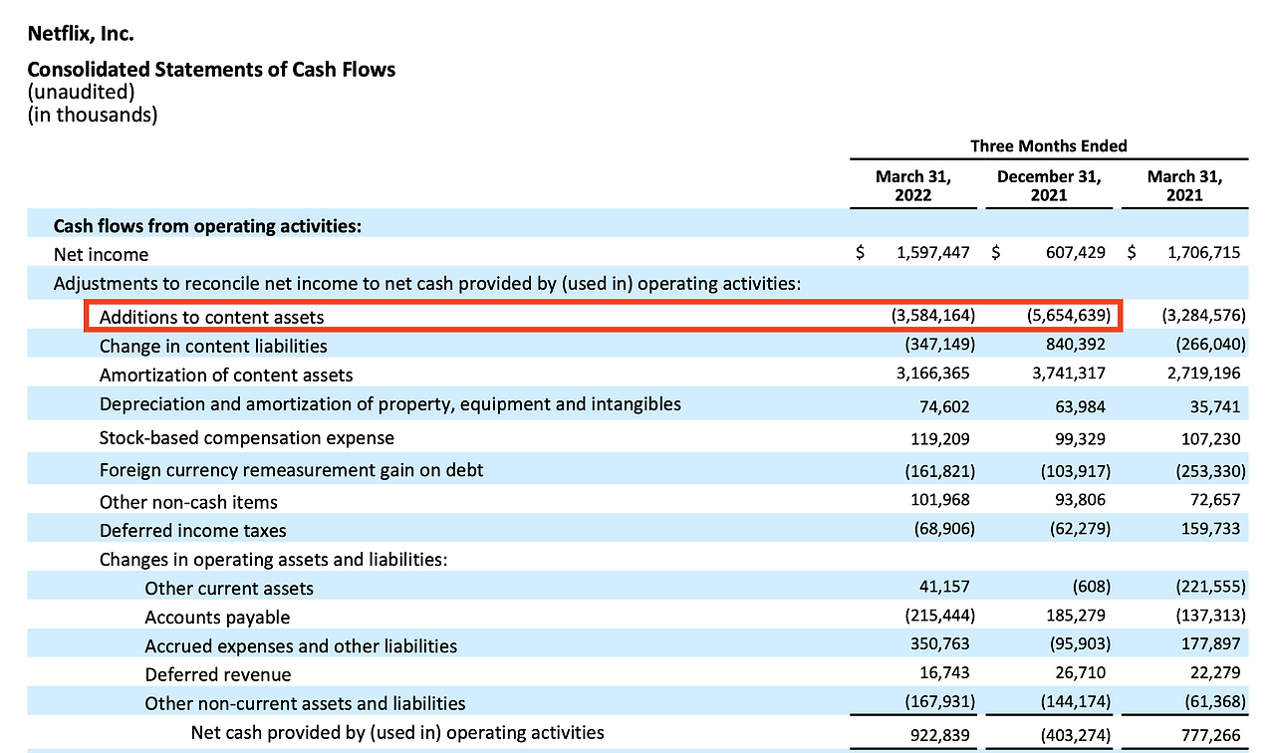Select the Netflix, Inc. title text
1275x753 pixels.
(81, 34)
